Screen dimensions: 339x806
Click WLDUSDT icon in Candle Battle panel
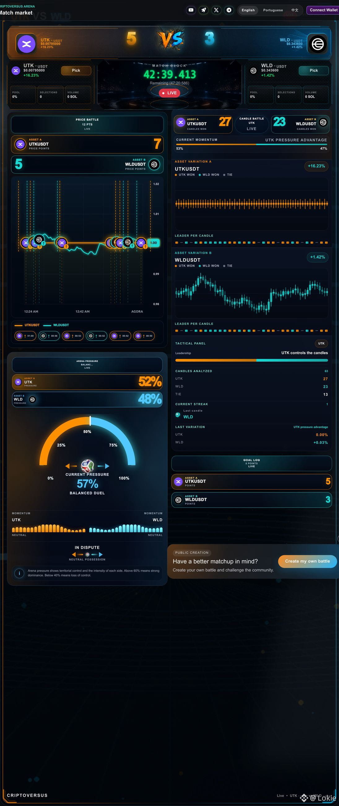pyautogui.click(x=323, y=122)
